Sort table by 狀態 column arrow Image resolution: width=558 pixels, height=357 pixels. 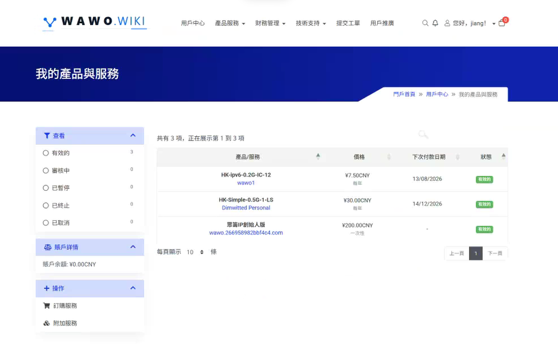coord(503,156)
